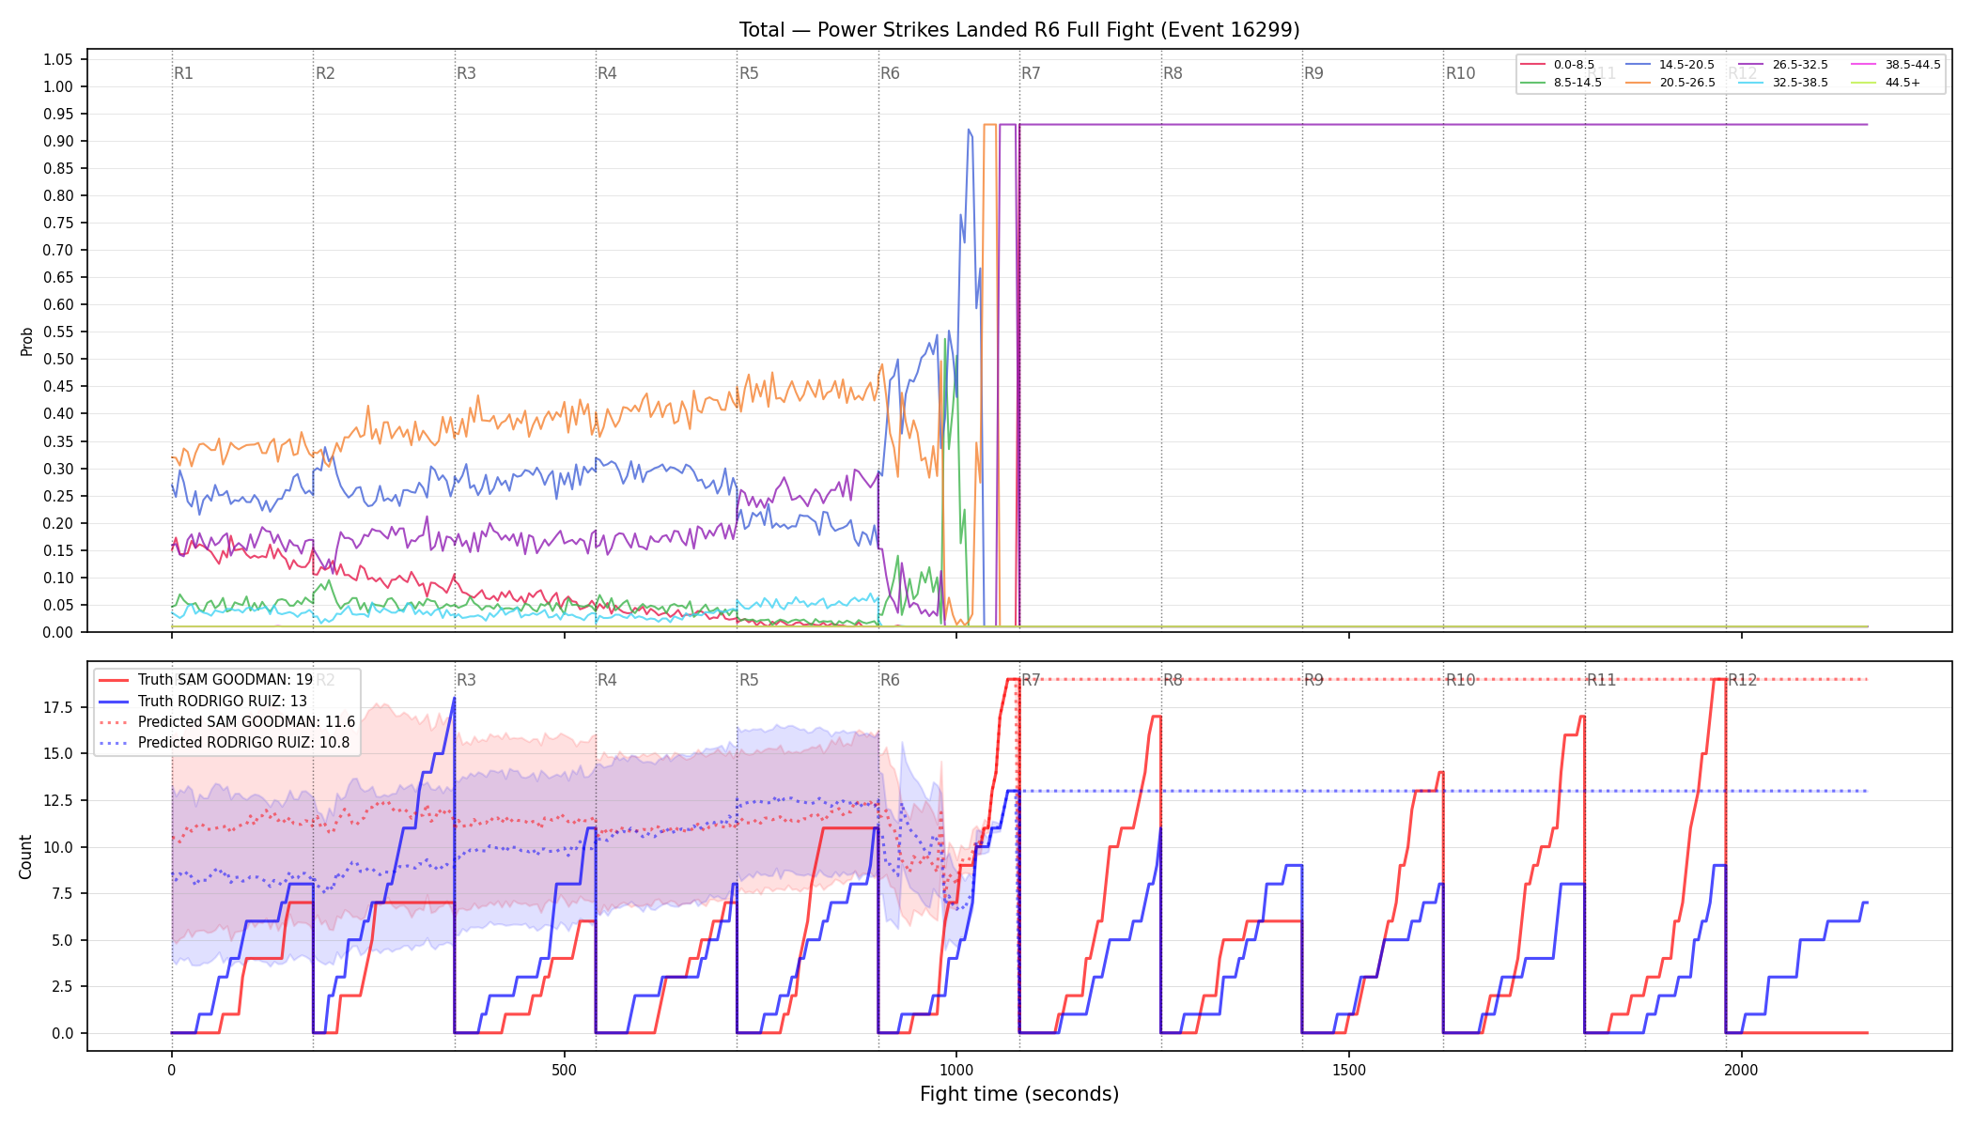The height and width of the screenshot is (1127, 1973).
Task: Click the 1.05 tick on Prob axis
Action: pyautogui.click(x=57, y=59)
